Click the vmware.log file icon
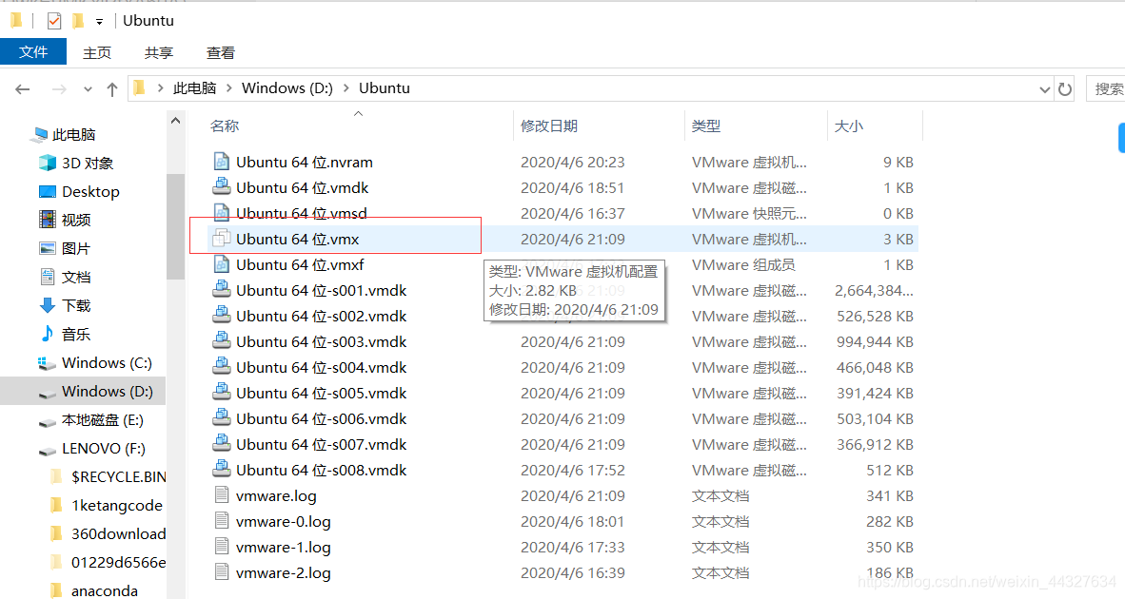Viewport: 1125px width, 599px height. pos(222,495)
